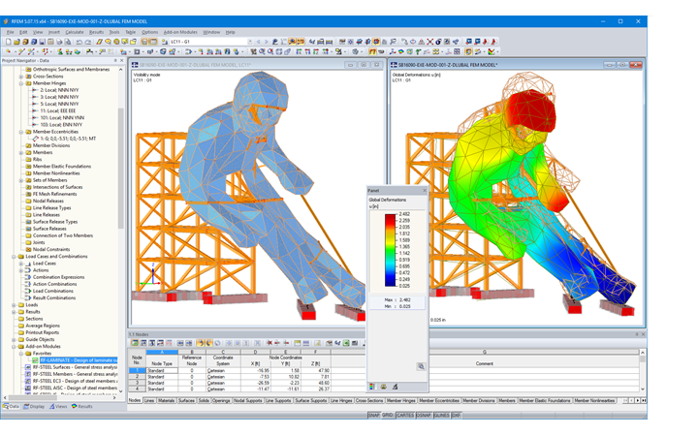The image size is (698, 436).
Task: Click the magnifier button in Panel
Action: point(421,366)
